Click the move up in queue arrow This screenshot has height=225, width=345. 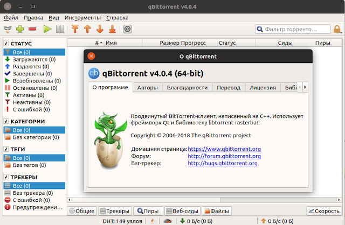(x=87, y=29)
